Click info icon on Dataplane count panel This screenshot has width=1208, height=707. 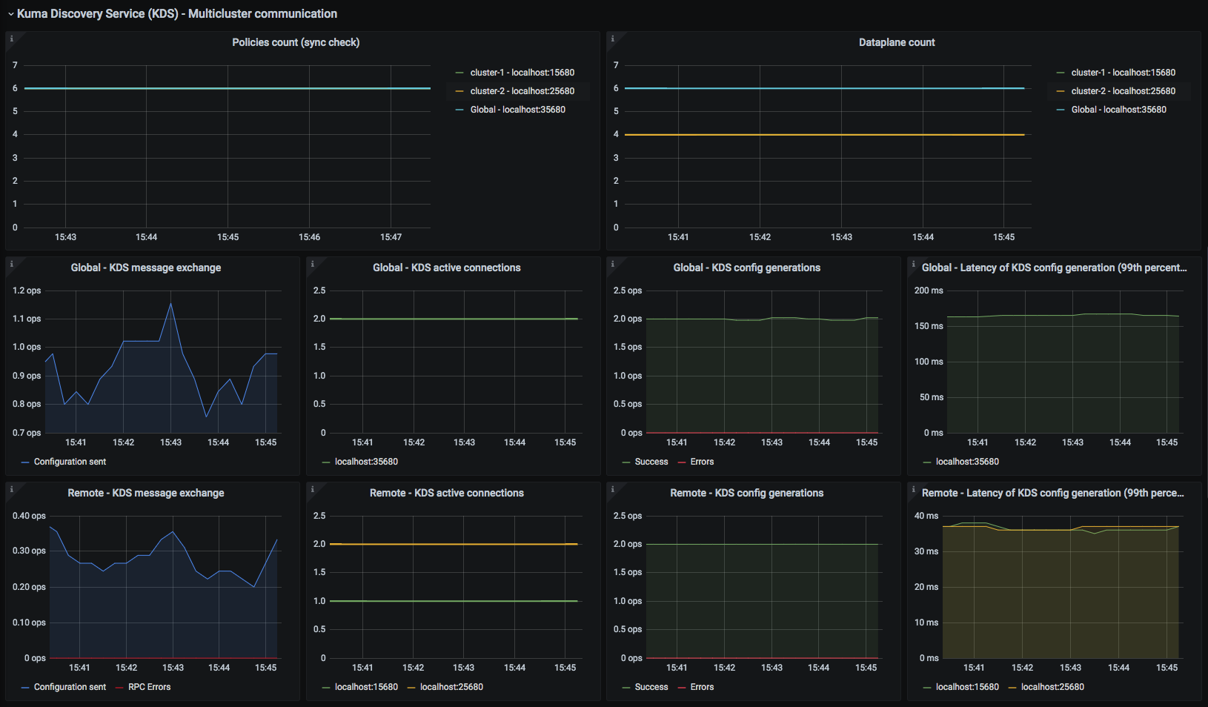tap(612, 39)
